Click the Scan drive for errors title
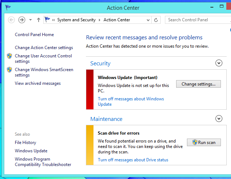 119,133
